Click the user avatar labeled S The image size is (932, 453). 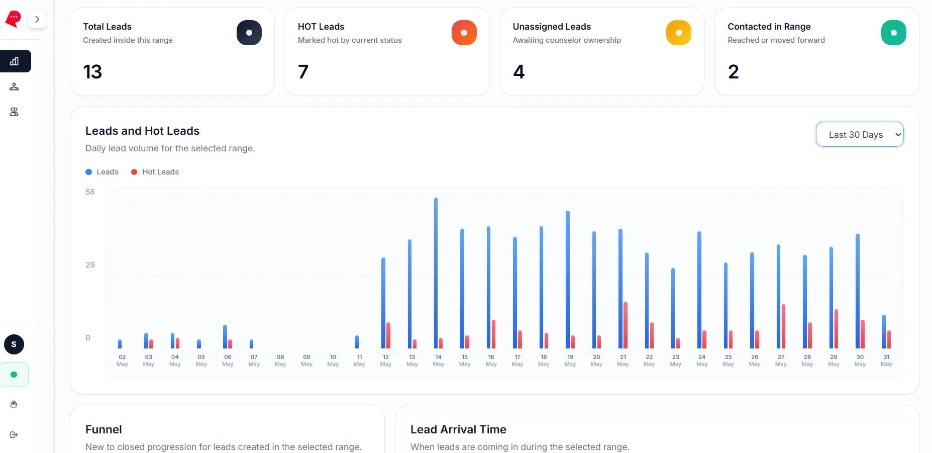(14, 344)
